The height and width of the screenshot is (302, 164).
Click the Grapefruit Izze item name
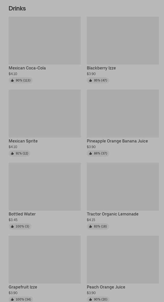tap(23, 287)
